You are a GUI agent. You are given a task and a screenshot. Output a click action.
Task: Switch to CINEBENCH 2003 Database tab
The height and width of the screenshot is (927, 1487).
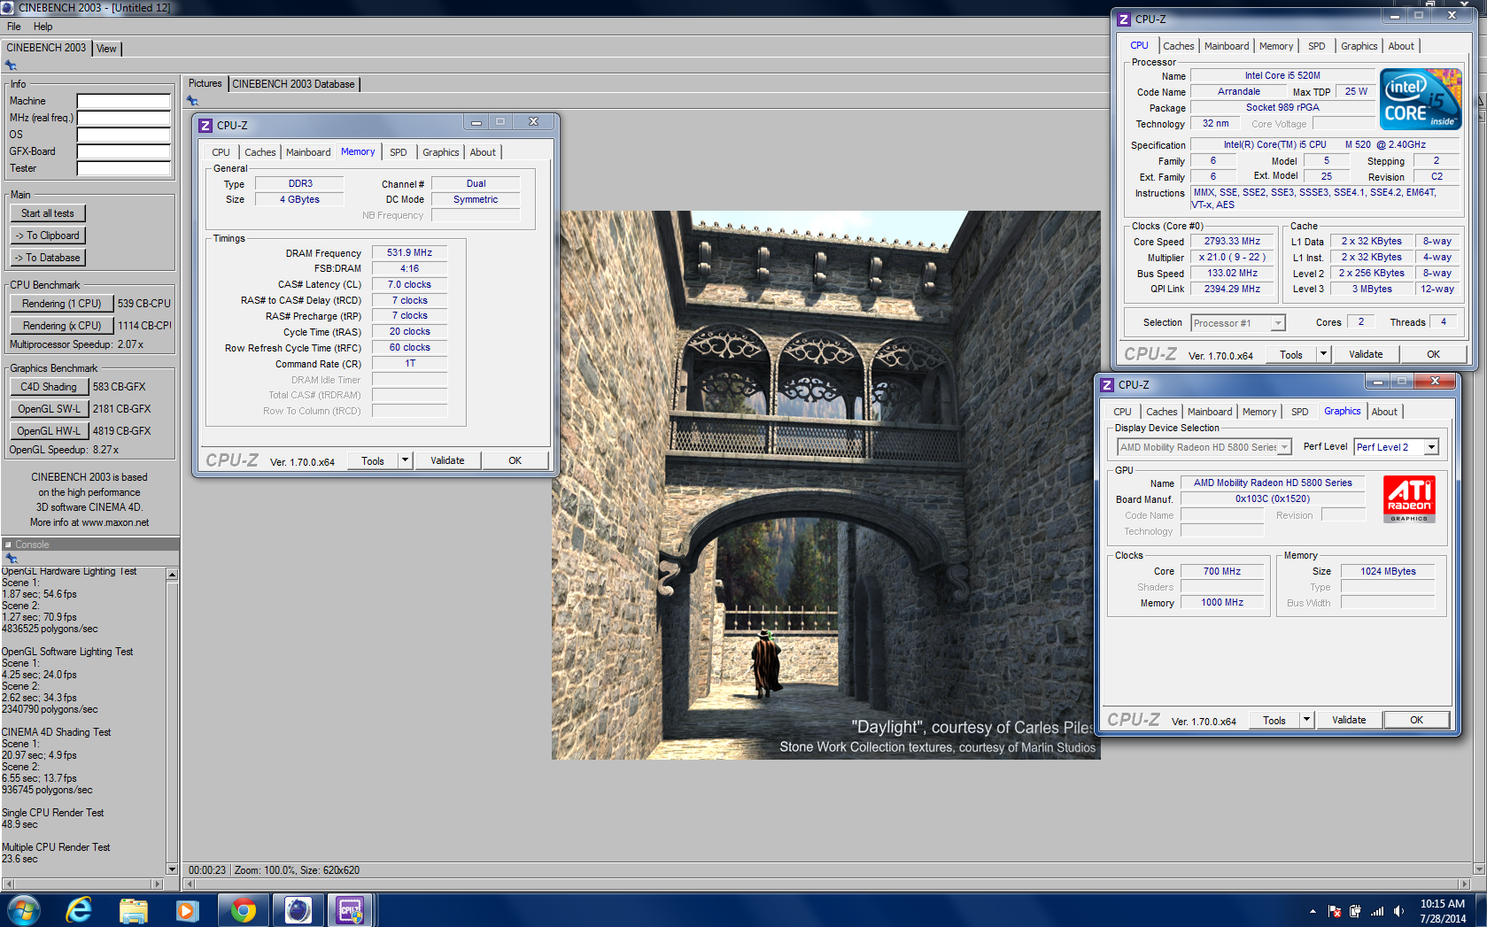tap(294, 84)
